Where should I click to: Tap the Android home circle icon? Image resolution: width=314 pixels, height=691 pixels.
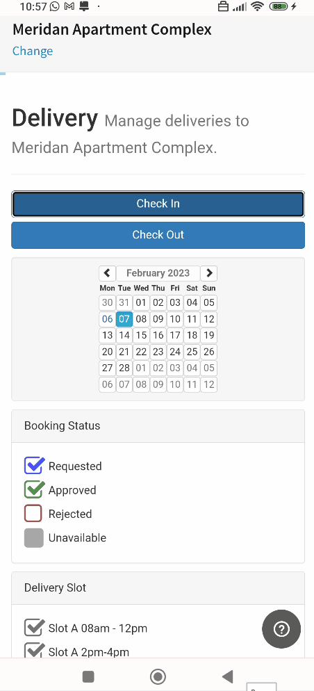(158, 676)
